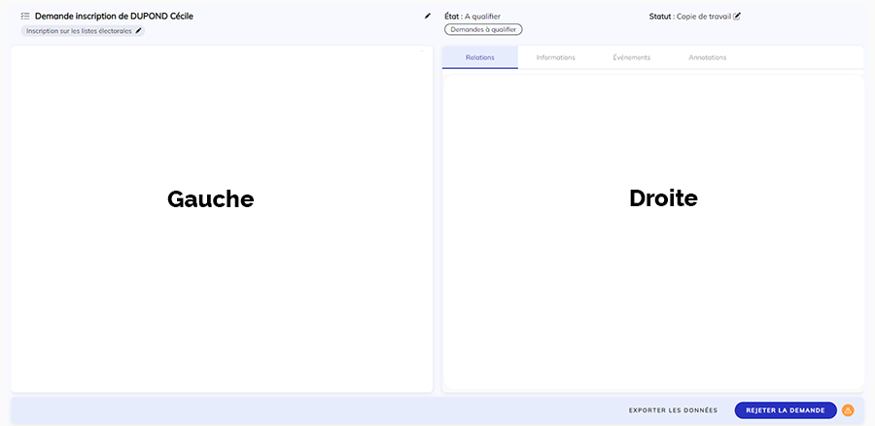Click the footer bar's empty left area

(292, 410)
